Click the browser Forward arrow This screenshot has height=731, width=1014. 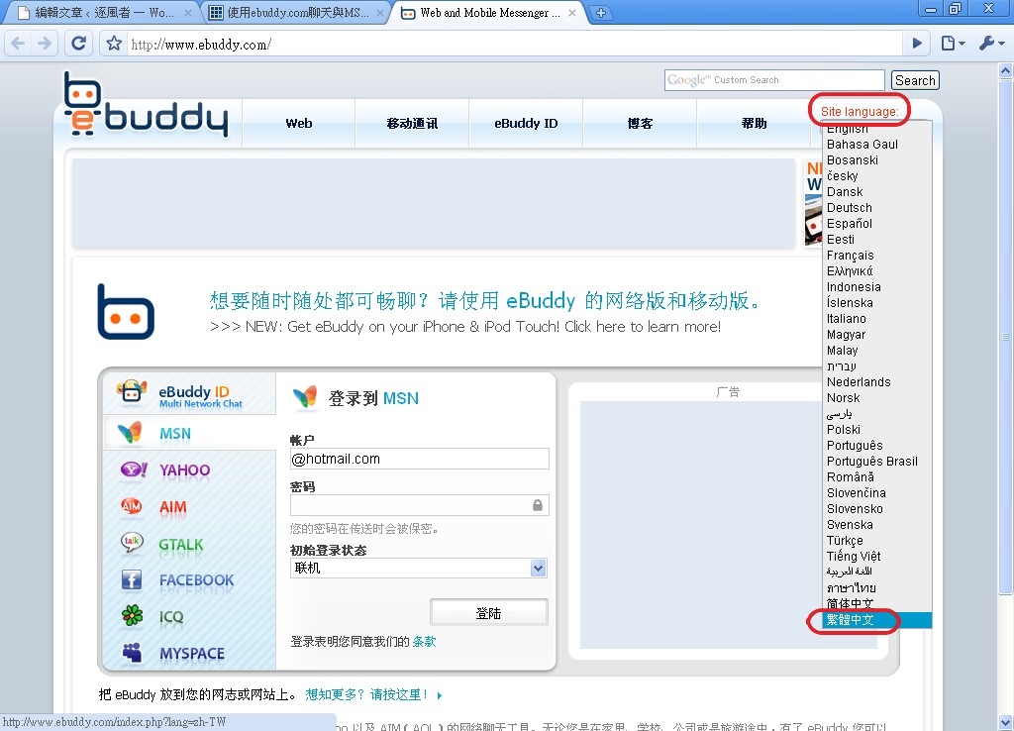[x=45, y=44]
